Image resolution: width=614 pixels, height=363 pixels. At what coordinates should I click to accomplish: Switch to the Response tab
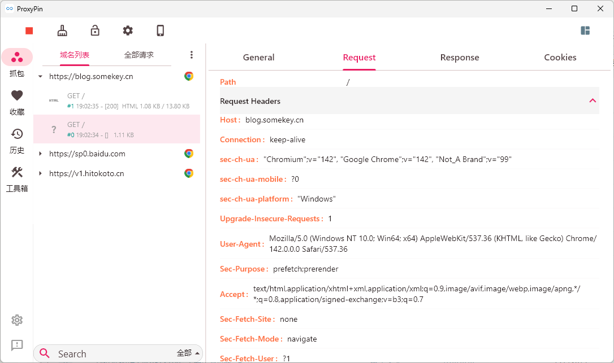point(459,58)
